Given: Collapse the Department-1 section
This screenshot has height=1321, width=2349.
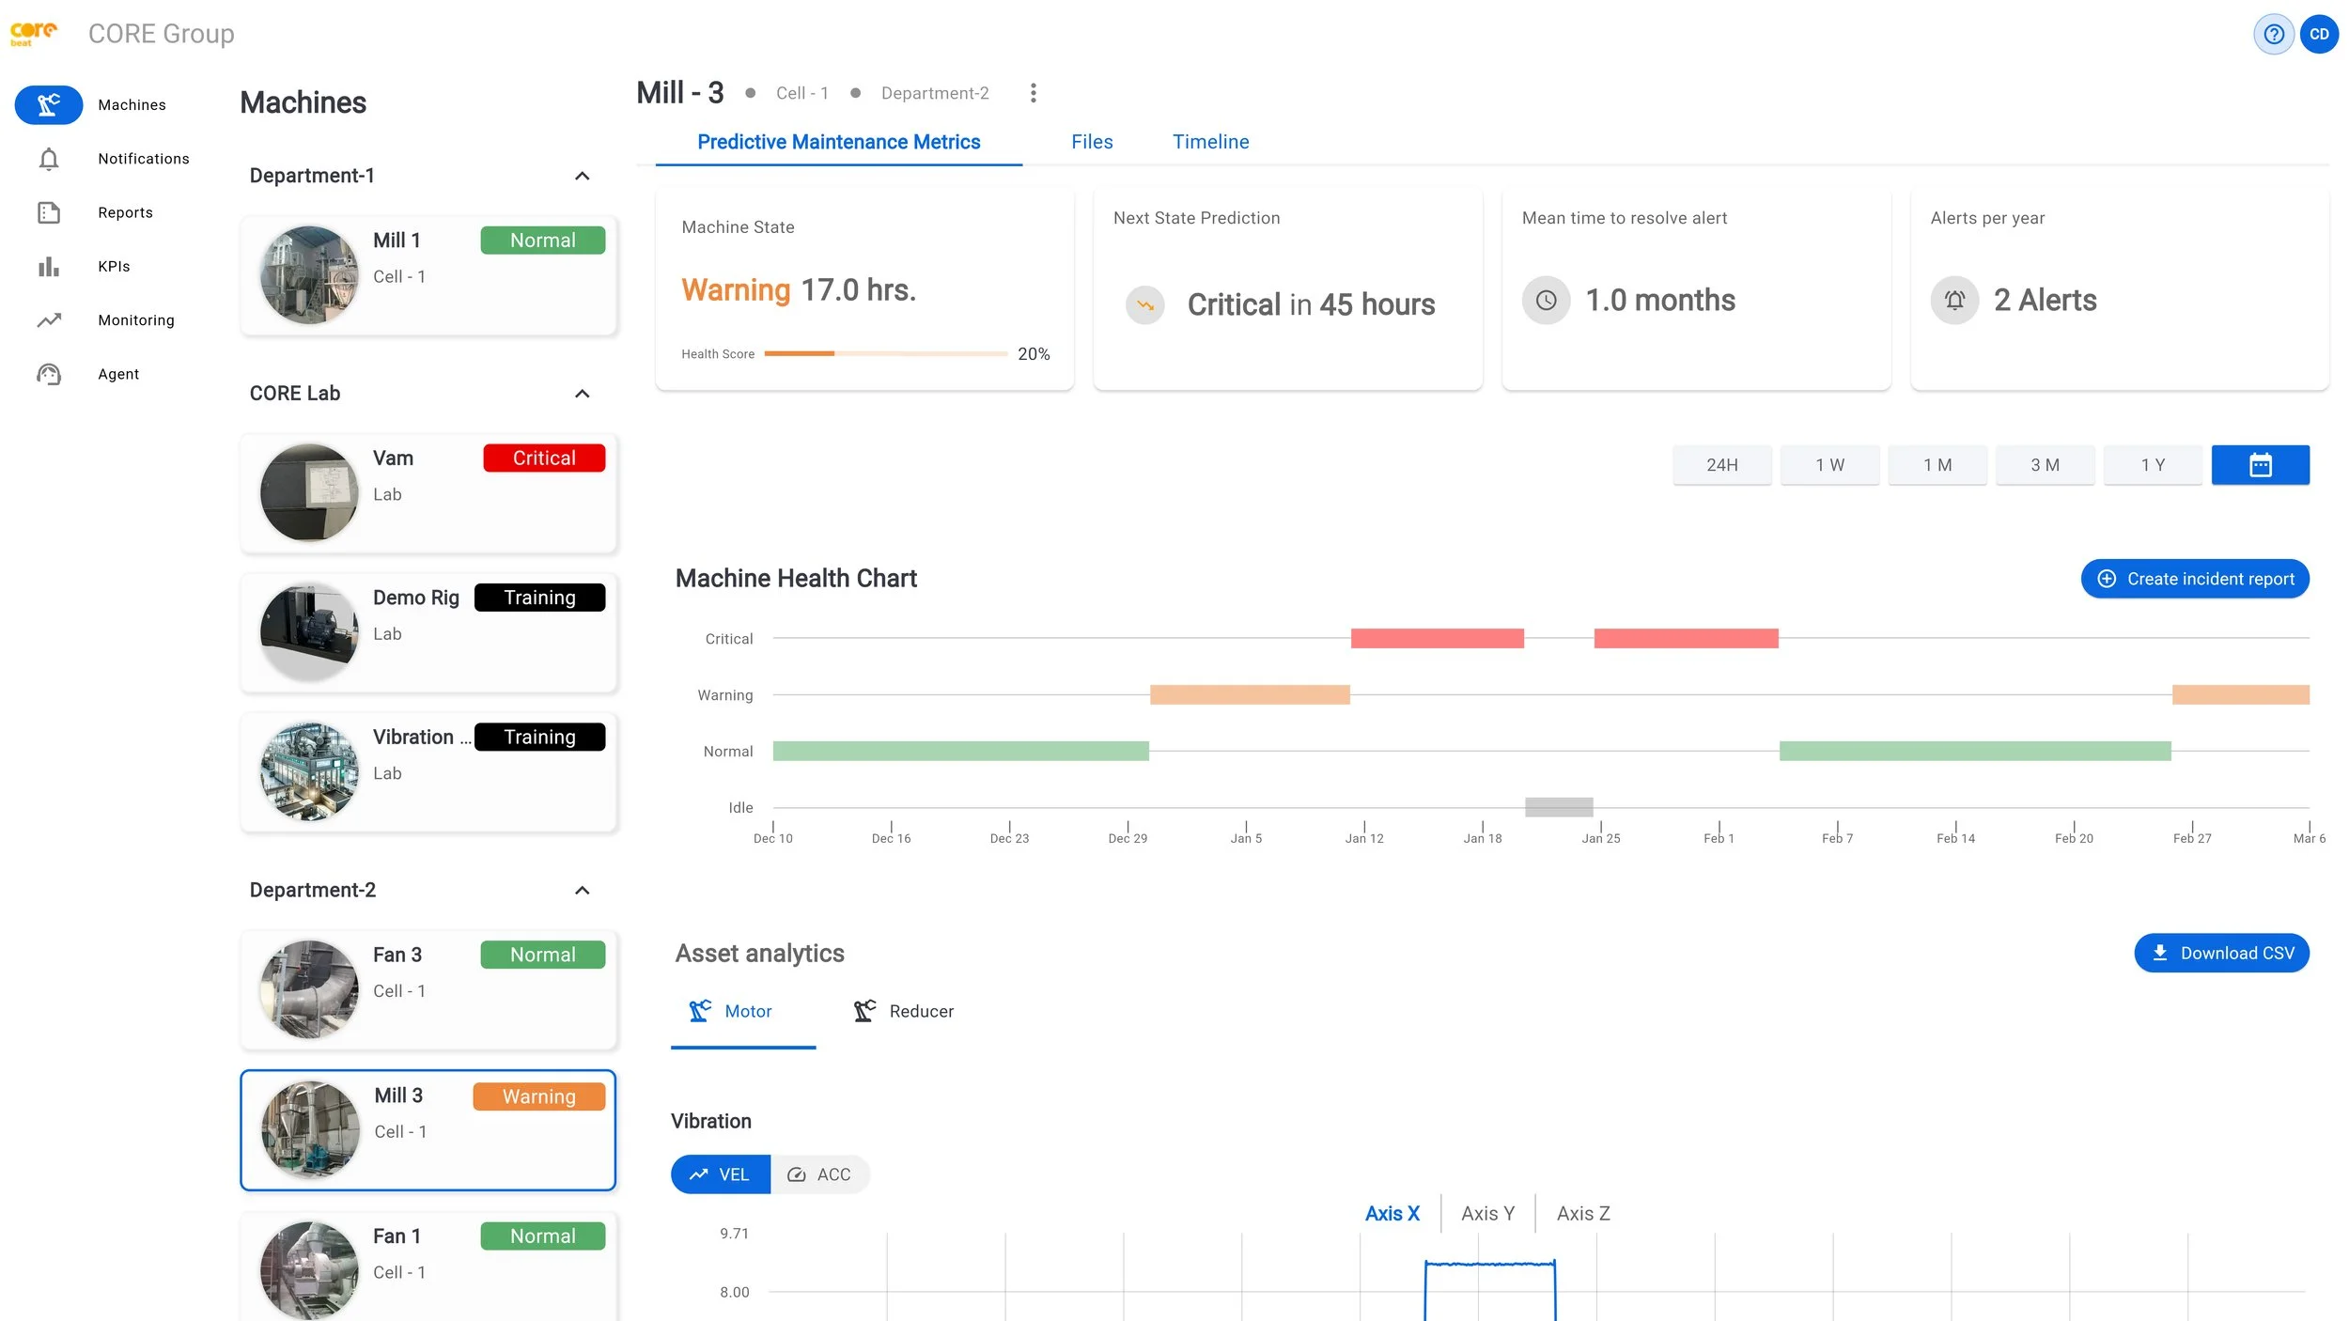Looking at the screenshot, I should [x=582, y=176].
